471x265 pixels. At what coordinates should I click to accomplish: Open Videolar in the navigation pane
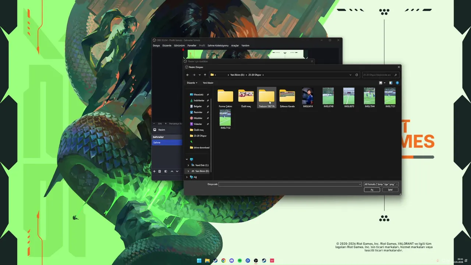[x=198, y=124]
